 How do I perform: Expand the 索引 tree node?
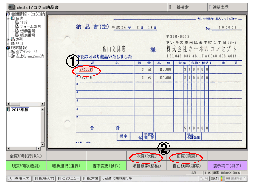(8, 39)
